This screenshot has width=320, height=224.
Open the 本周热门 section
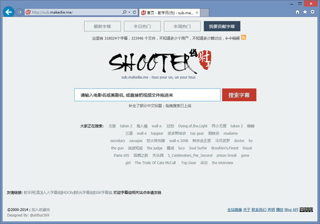point(182,26)
